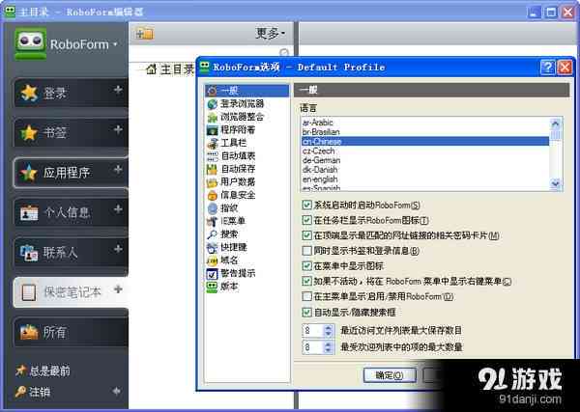Select the 警告提示 options category
580x412 pixels.
pos(231,274)
